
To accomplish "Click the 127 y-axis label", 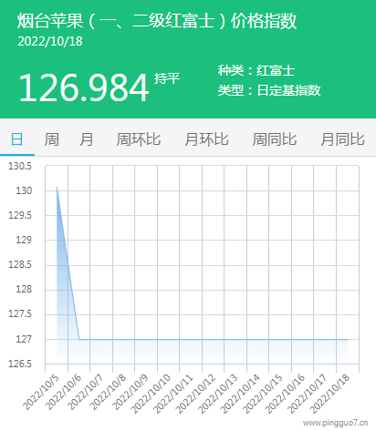I will click(24, 339).
